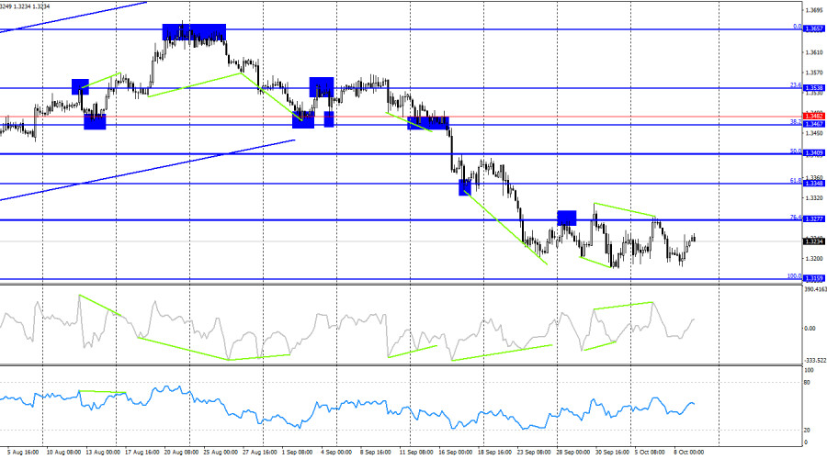Click the 5 Aug 16:00 time label

pyautogui.click(x=23, y=453)
